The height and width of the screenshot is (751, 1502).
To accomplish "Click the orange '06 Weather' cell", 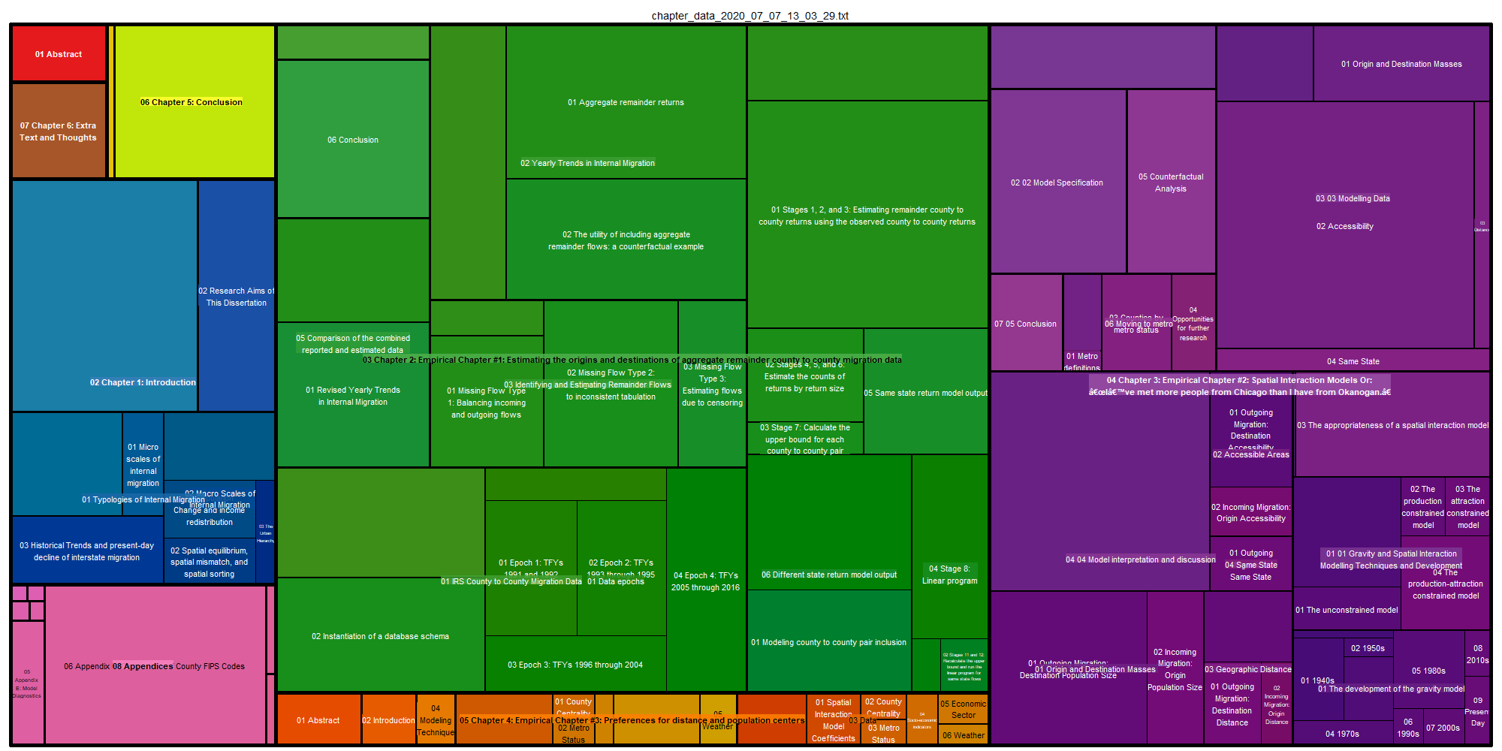I will click(x=964, y=735).
